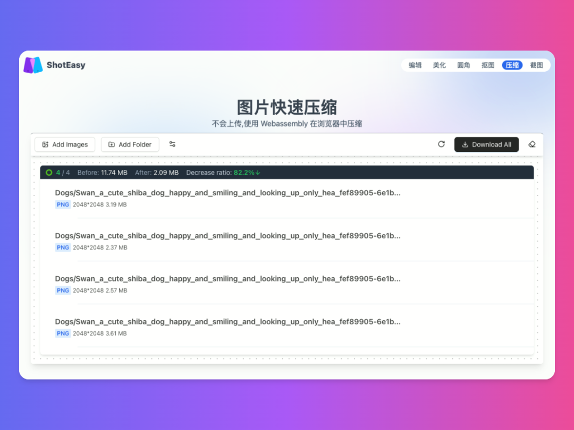574x430 pixels.
Task: Click the 2048*2048 2.37 MB details text
Action: 100,247
